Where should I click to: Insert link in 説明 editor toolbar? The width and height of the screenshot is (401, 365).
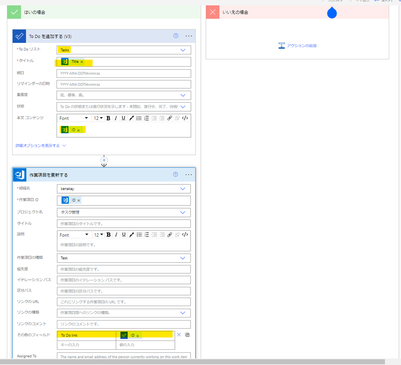click(x=170, y=235)
